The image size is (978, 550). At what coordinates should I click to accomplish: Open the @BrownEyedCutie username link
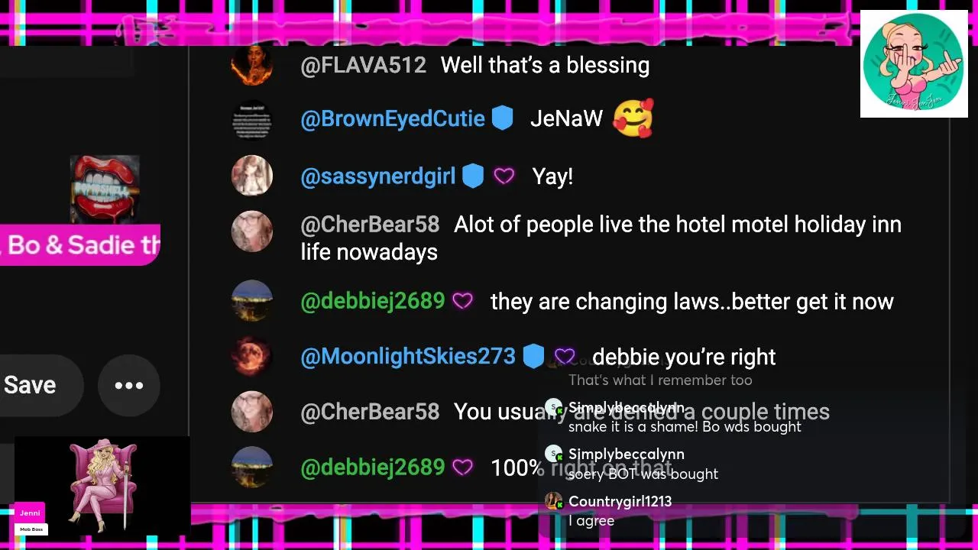pos(393,119)
